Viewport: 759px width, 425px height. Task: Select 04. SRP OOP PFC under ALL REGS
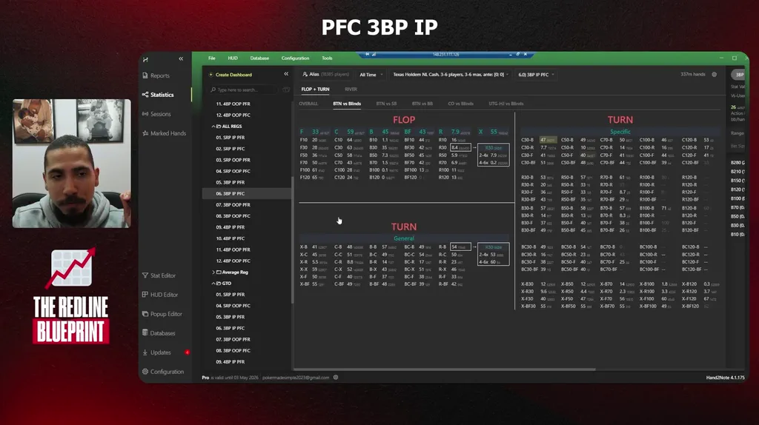pyautogui.click(x=233, y=171)
